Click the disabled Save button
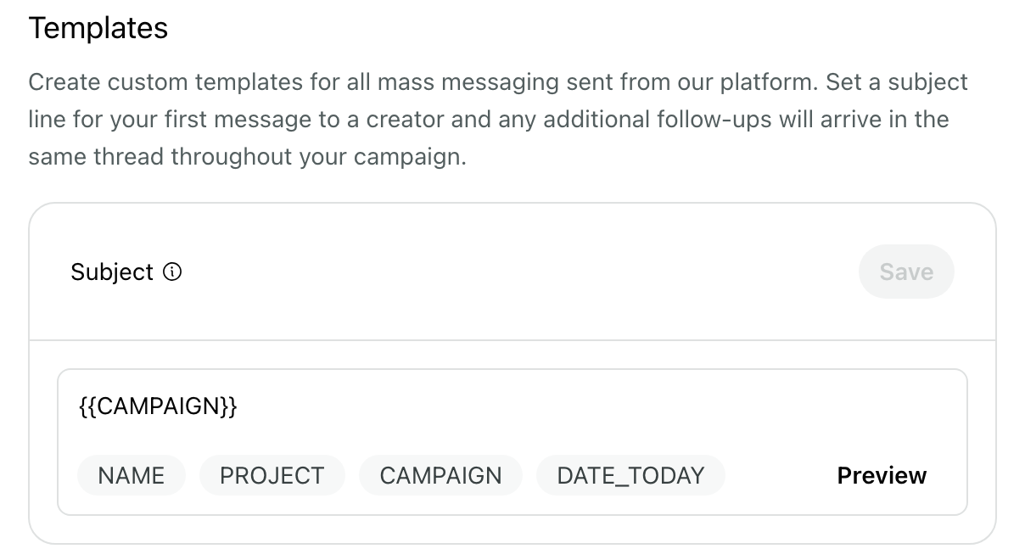 point(906,272)
